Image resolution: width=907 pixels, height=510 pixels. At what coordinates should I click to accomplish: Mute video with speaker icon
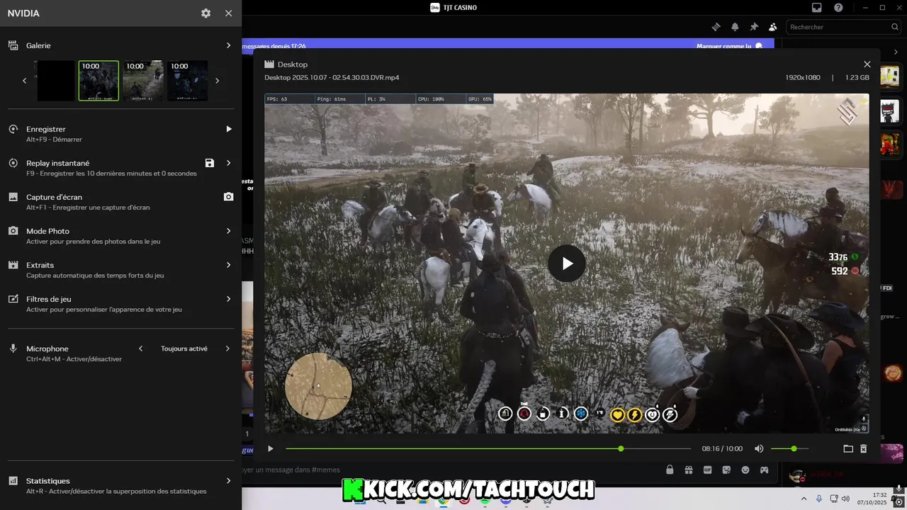[759, 448]
